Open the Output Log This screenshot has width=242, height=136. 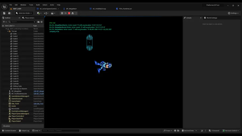[x=24, y=131]
